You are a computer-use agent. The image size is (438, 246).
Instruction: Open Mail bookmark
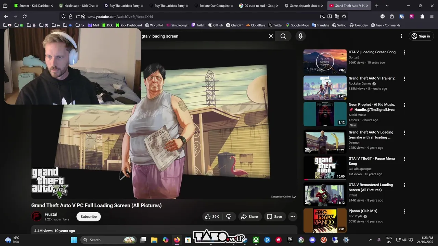(x=93, y=25)
